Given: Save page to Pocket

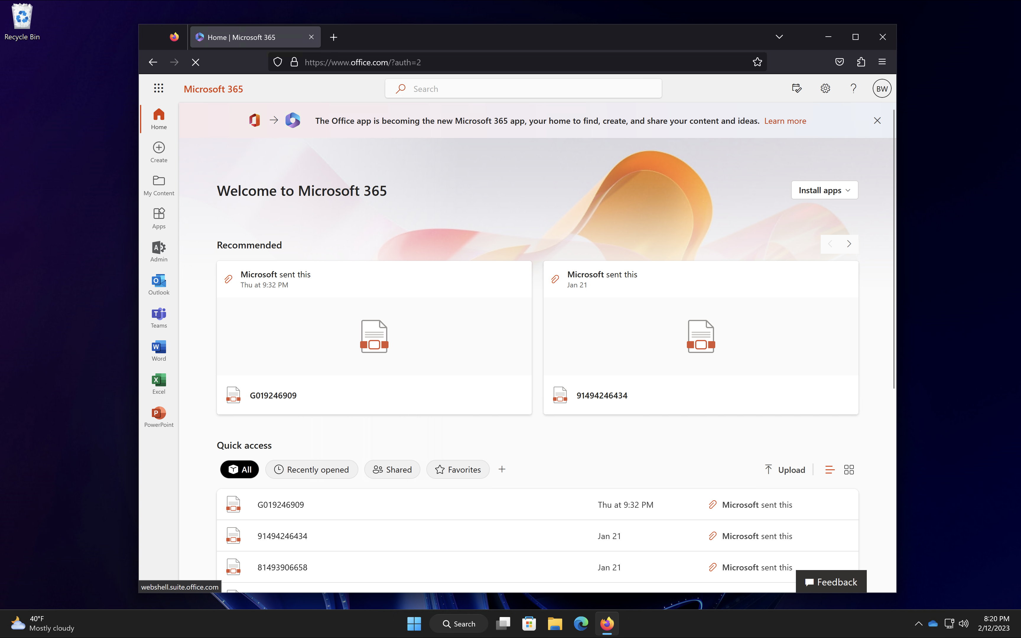Looking at the screenshot, I should [x=840, y=62].
